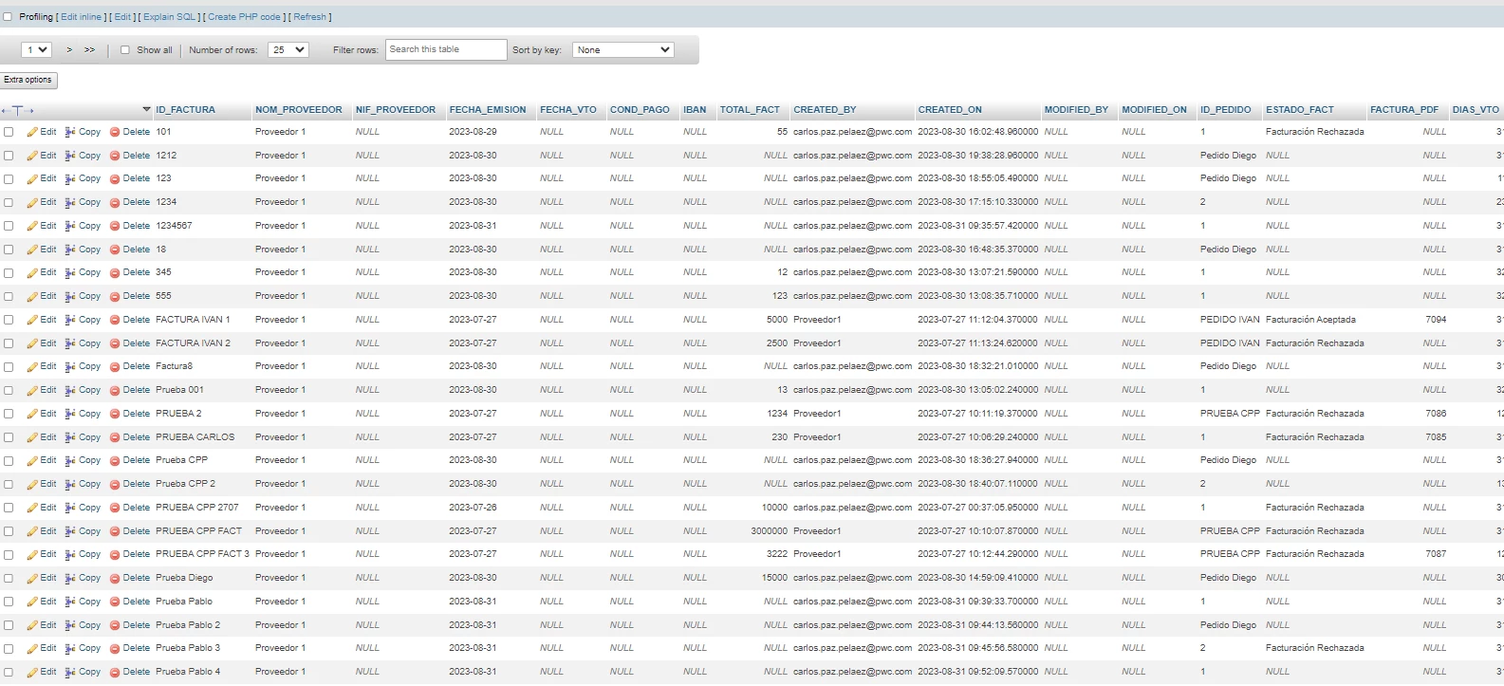Sort by TOTAL_FACT column header

click(750, 110)
